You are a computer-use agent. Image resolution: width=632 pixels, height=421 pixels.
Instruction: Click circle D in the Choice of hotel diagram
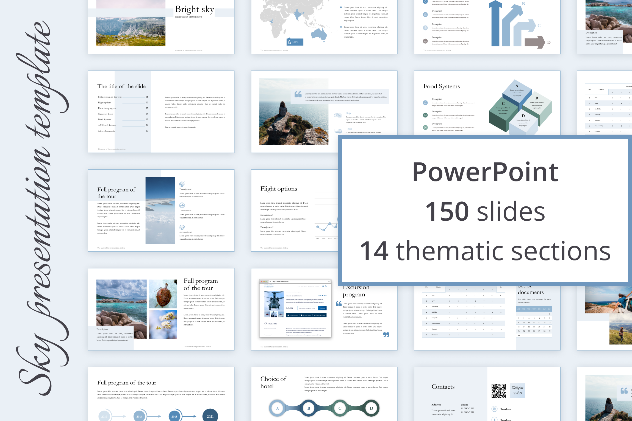pyautogui.click(x=371, y=408)
